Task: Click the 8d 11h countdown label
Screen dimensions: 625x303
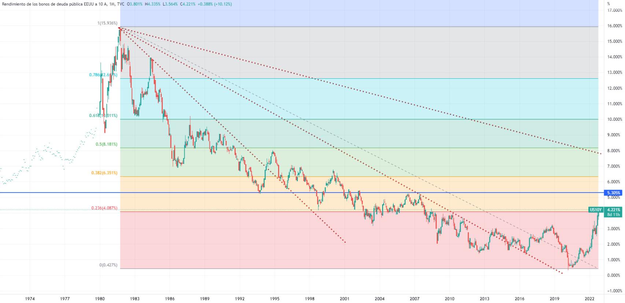Action: (613, 215)
